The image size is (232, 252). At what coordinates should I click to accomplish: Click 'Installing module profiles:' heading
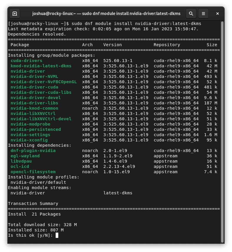pos(44,177)
